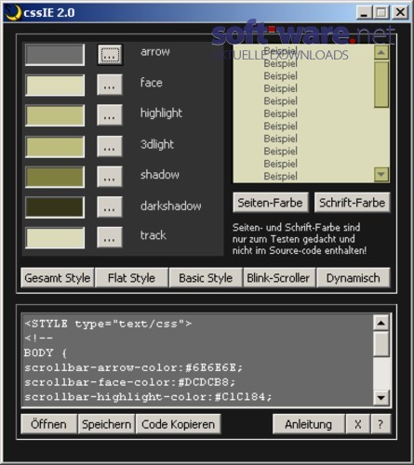
Task: Click the question mark help button
Action: pos(381,424)
